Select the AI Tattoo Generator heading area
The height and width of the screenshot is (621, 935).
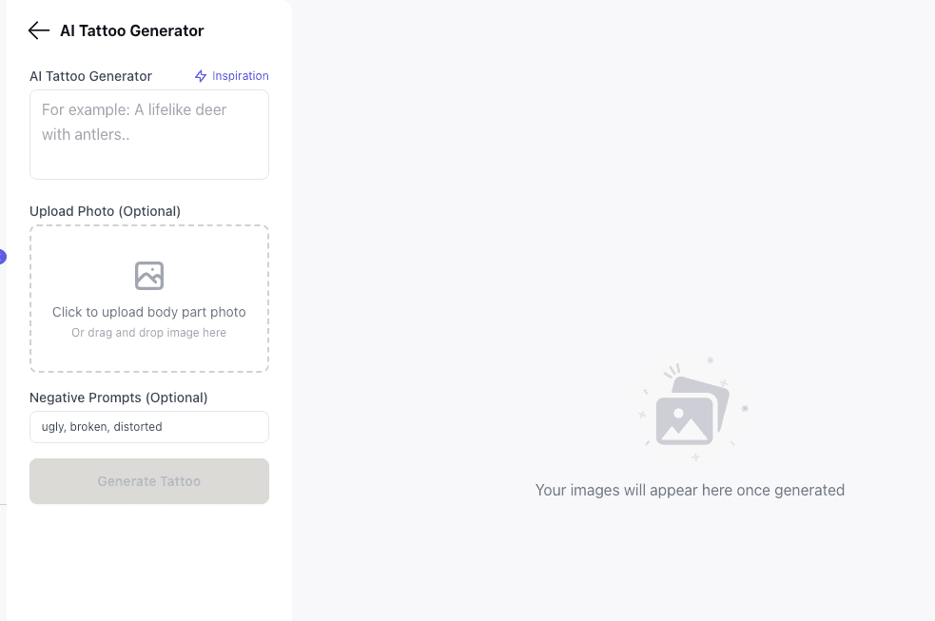(x=132, y=30)
